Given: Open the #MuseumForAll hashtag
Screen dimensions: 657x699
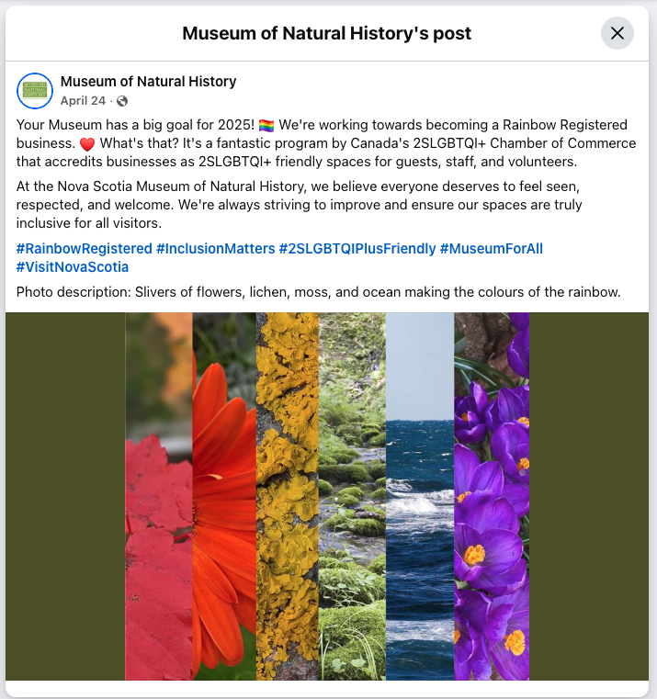Looking at the screenshot, I should [491, 249].
